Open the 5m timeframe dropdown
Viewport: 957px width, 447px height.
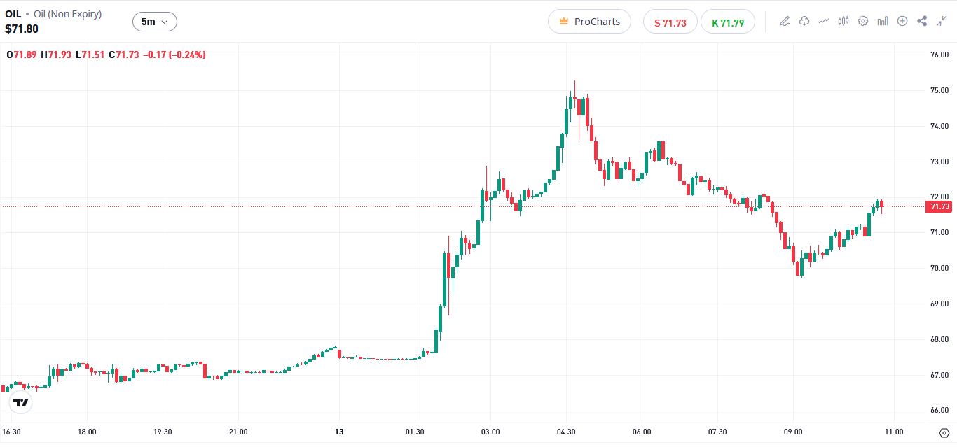pos(154,22)
